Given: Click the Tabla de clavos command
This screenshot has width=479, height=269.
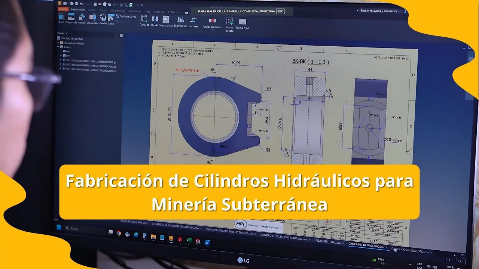Looking at the screenshot, I should [x=126, y=16].
